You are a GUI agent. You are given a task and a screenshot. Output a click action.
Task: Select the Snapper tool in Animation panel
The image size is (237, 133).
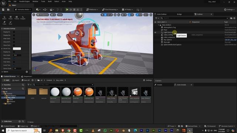[23, 18]
